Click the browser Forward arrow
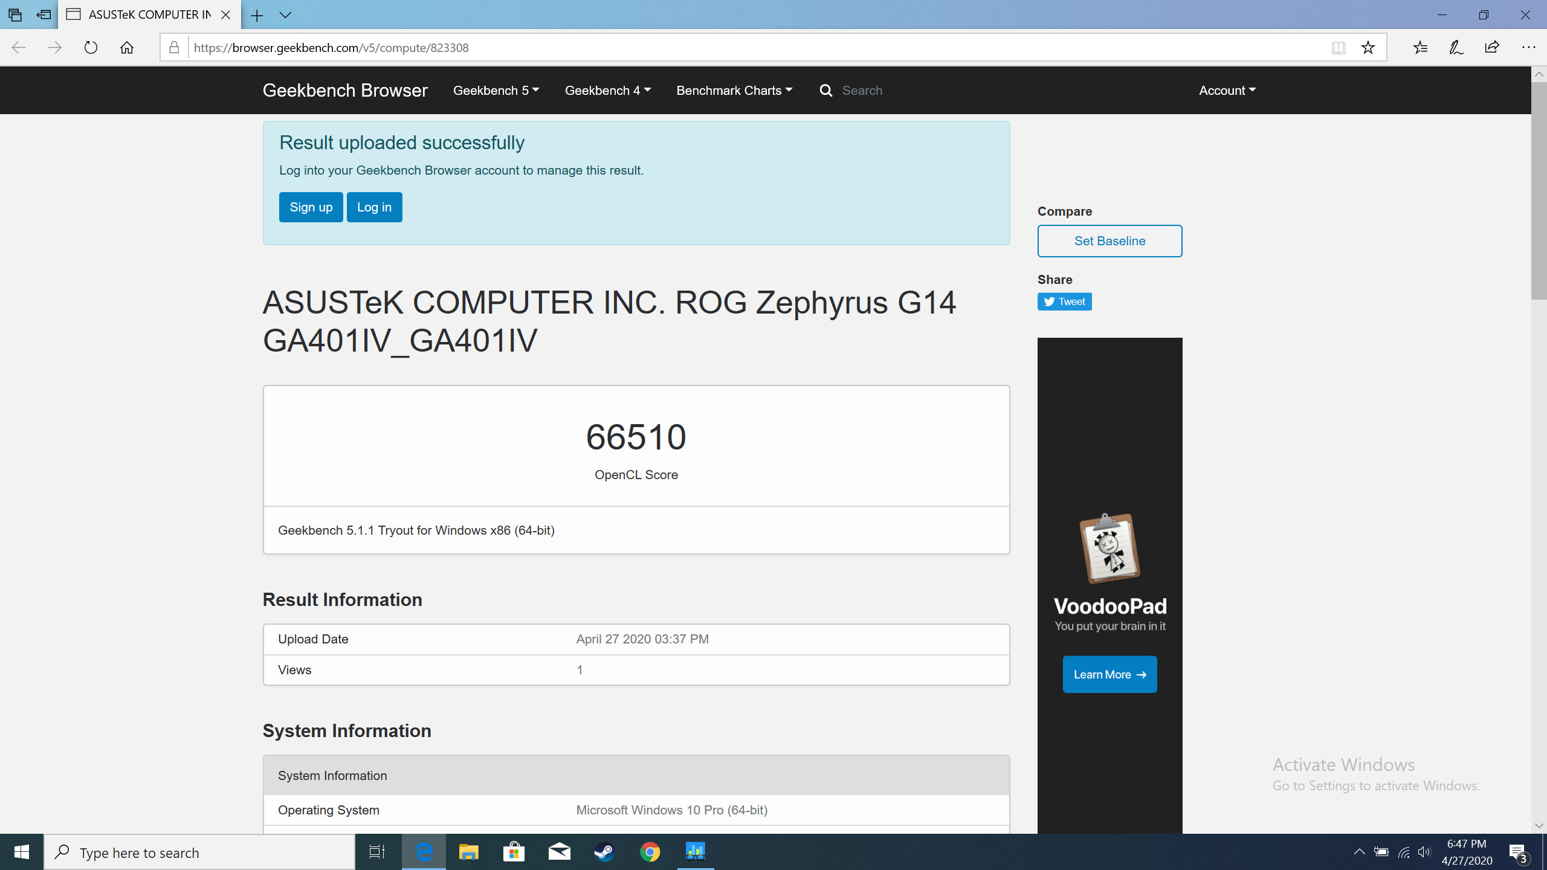The image size is (1547, 870). 54,48
